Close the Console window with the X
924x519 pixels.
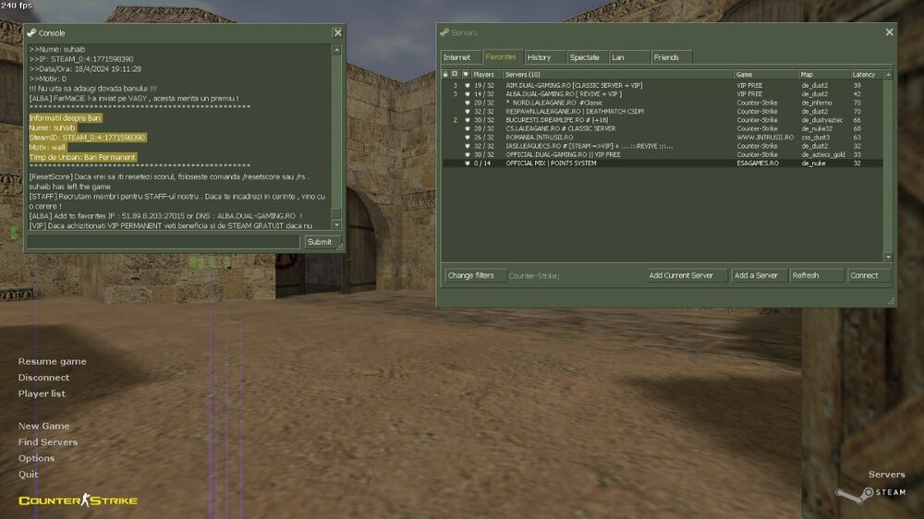click(x=337, y=32)
